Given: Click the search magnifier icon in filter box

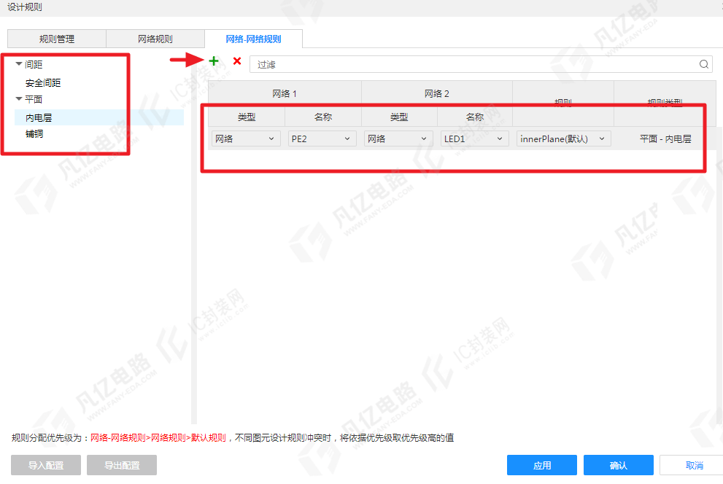Looking at the screenshot, I should (x=703, y=64).
